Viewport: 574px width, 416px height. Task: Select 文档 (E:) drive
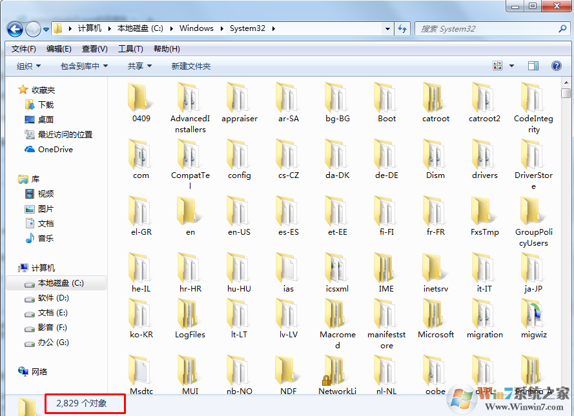point(53,313)
